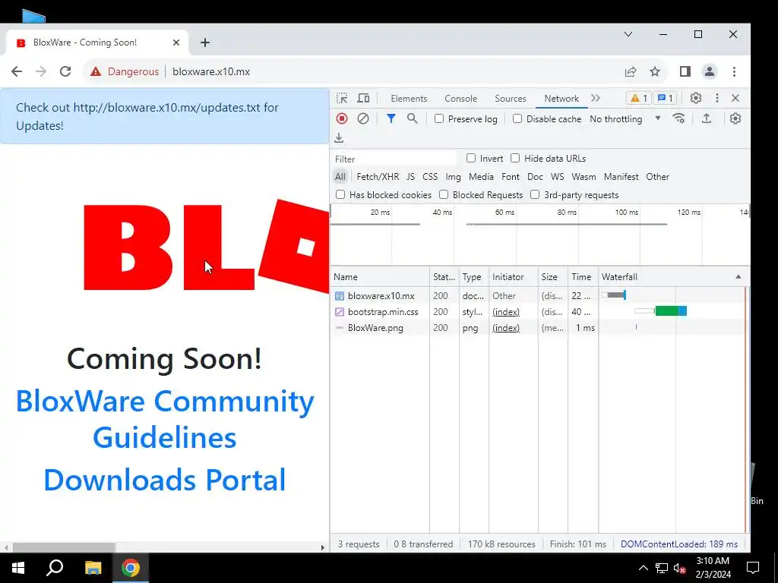Sort requests by the Name column
This screenshot has width=778, height=583.
pos(380,276)
